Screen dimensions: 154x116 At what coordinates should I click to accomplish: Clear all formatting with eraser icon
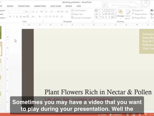41,12
